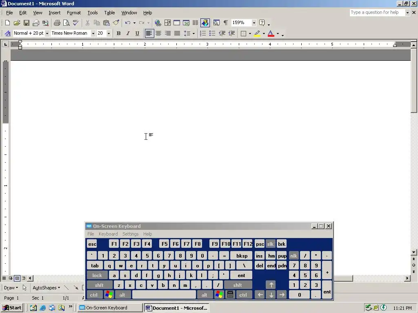Toggle slk key on On-Screen Keyboard
This screenshot has height=313, width=418.
270,244
